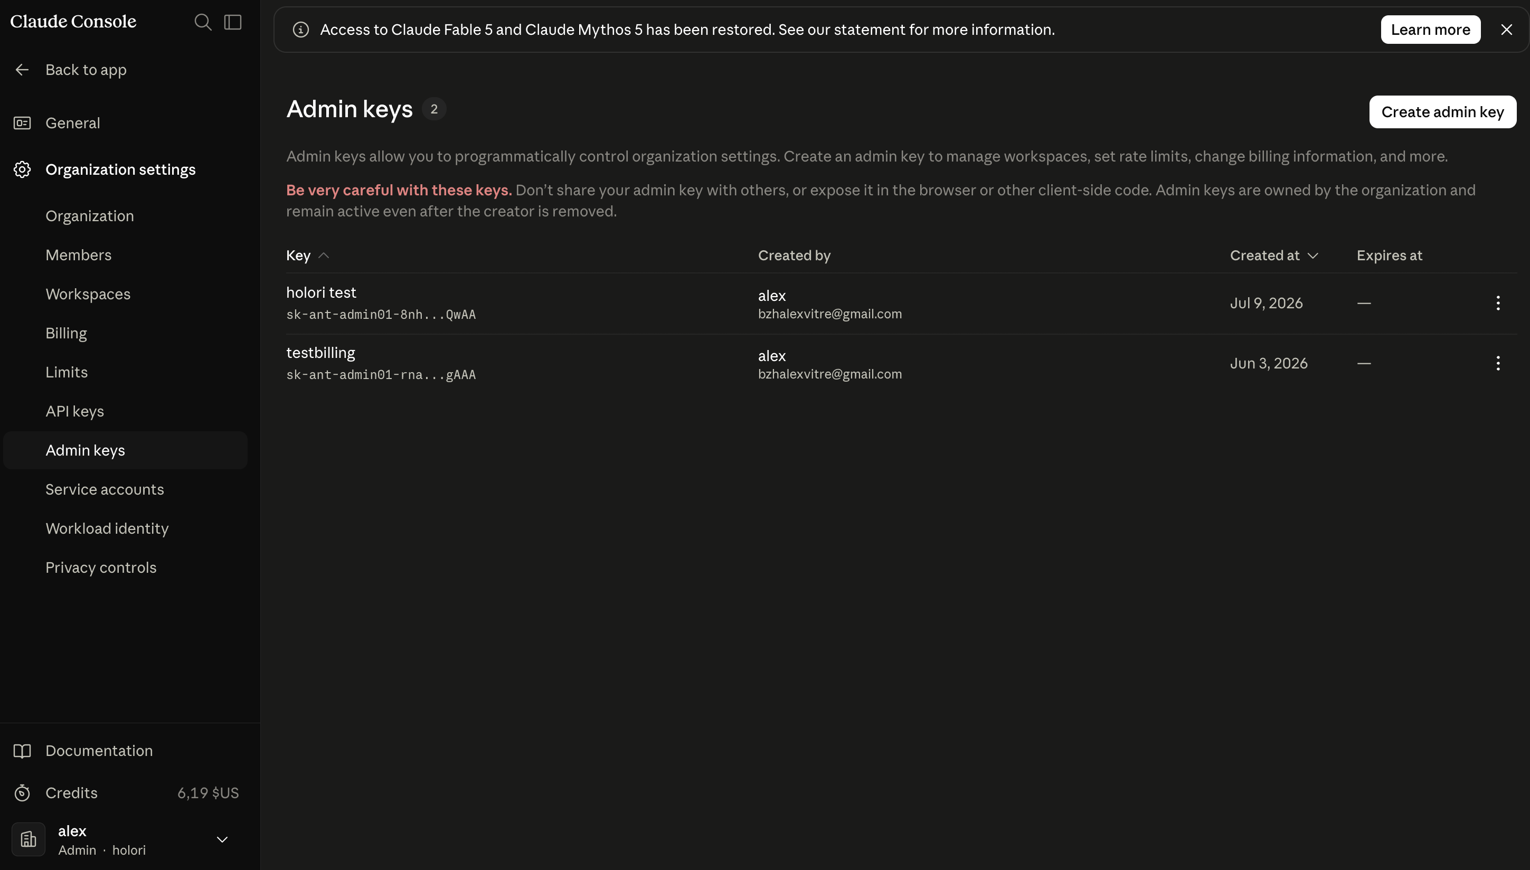1530x870 pixels.
Task: Open actions menu for holori test key
Action: coord(1498,303)
